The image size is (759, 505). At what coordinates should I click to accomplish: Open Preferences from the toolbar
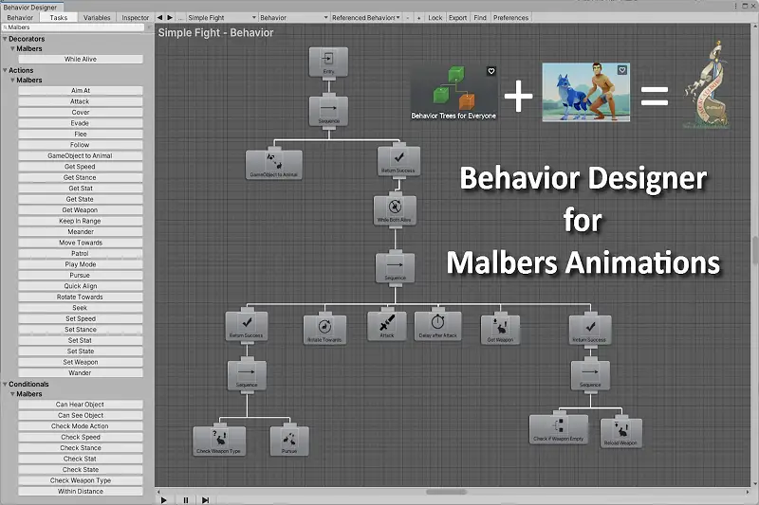[x=510, y=17]
